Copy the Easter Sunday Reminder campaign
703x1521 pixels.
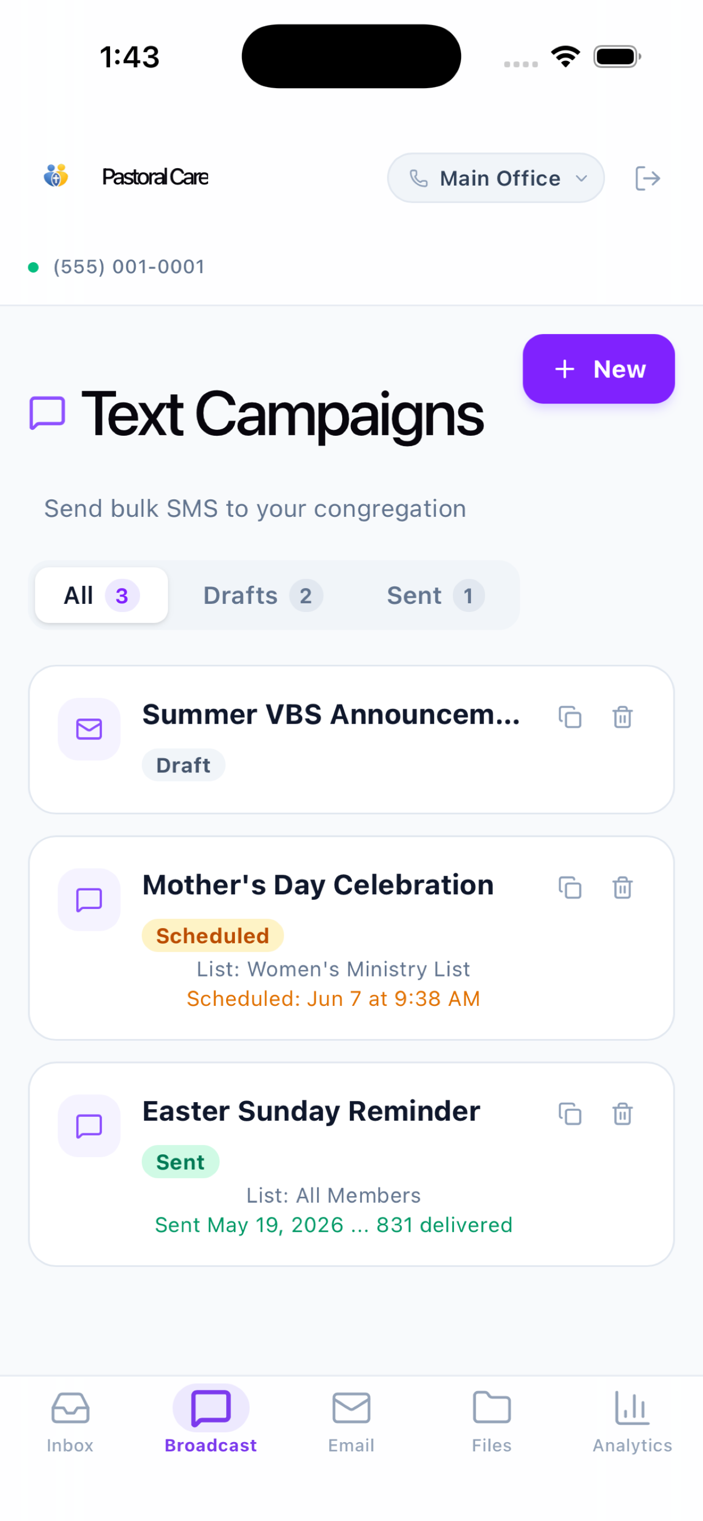coord(569,1114)
